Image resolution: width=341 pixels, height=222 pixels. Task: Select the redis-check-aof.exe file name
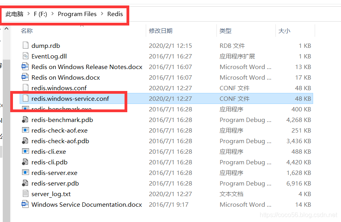(x=60, y=130)
